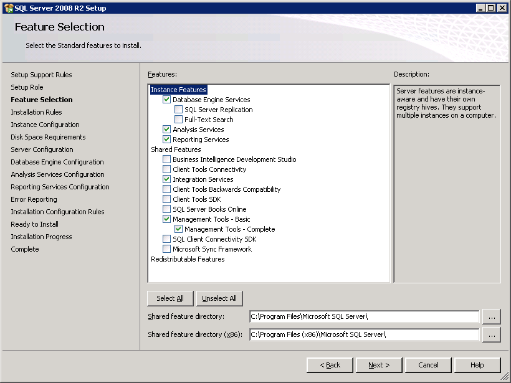The image size is (511, 383).
Task: Click Setup Support Rules step
Action: tap(41, 75)
